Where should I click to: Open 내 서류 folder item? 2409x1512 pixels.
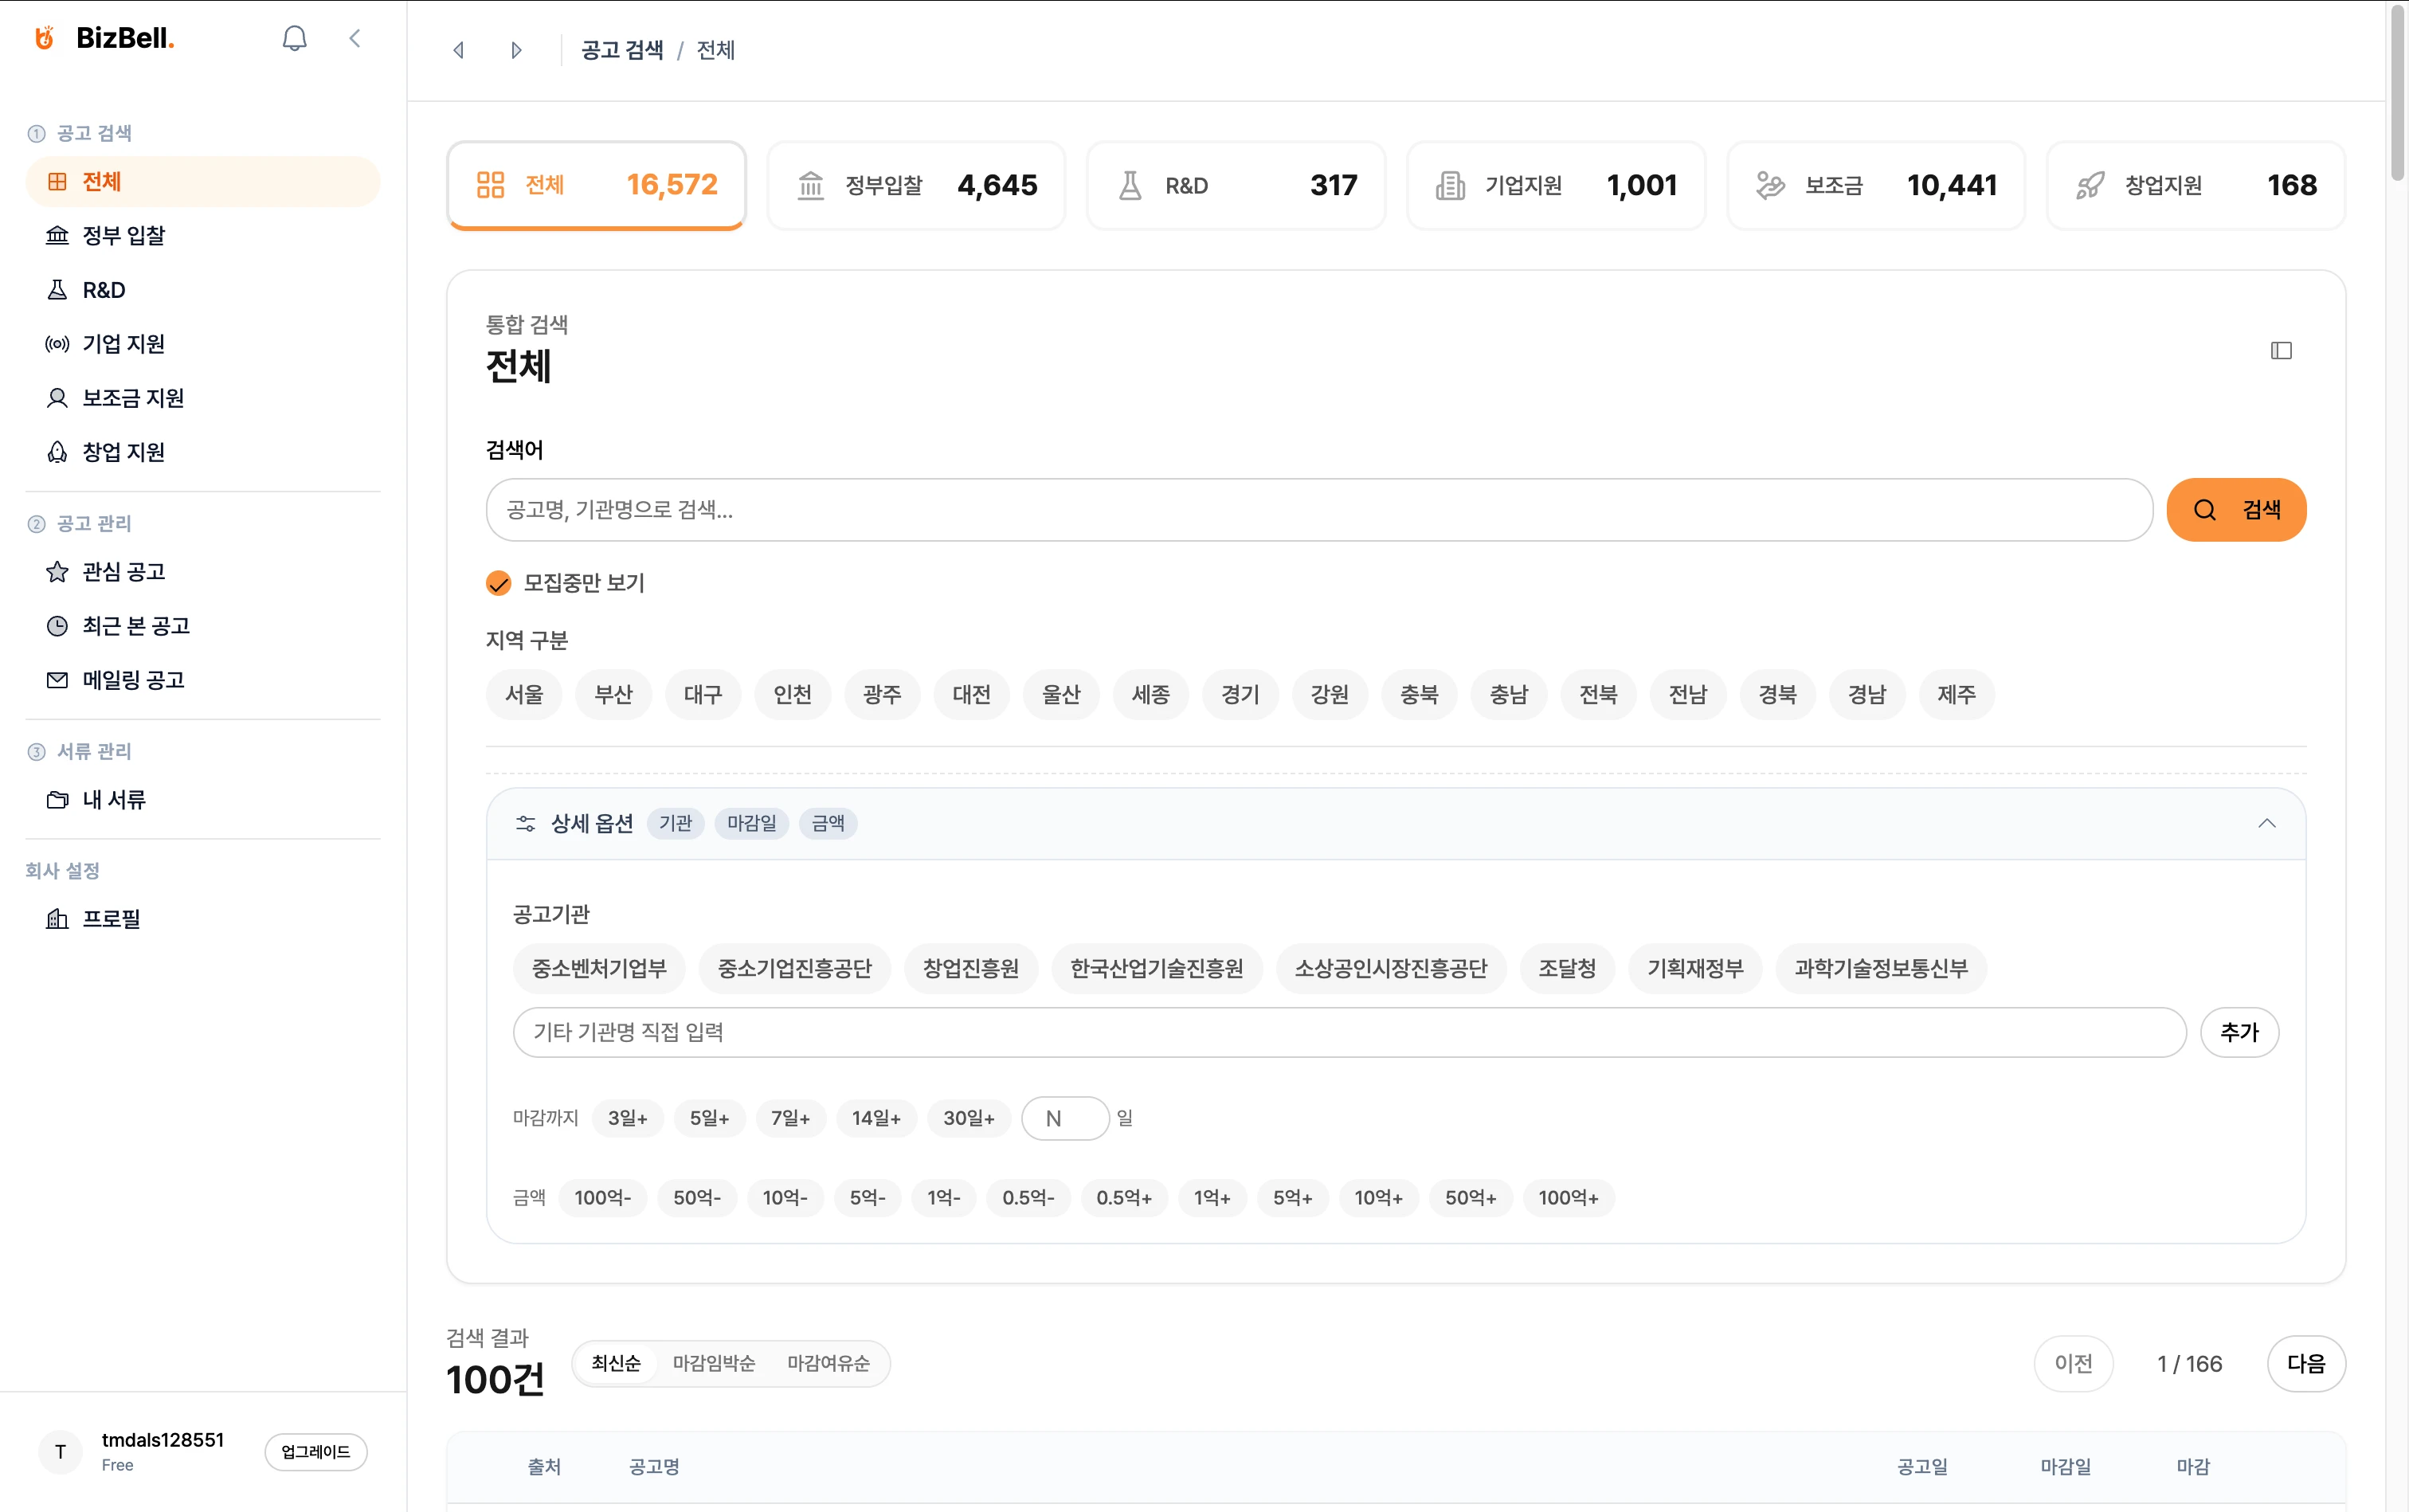tap(113, 799)
